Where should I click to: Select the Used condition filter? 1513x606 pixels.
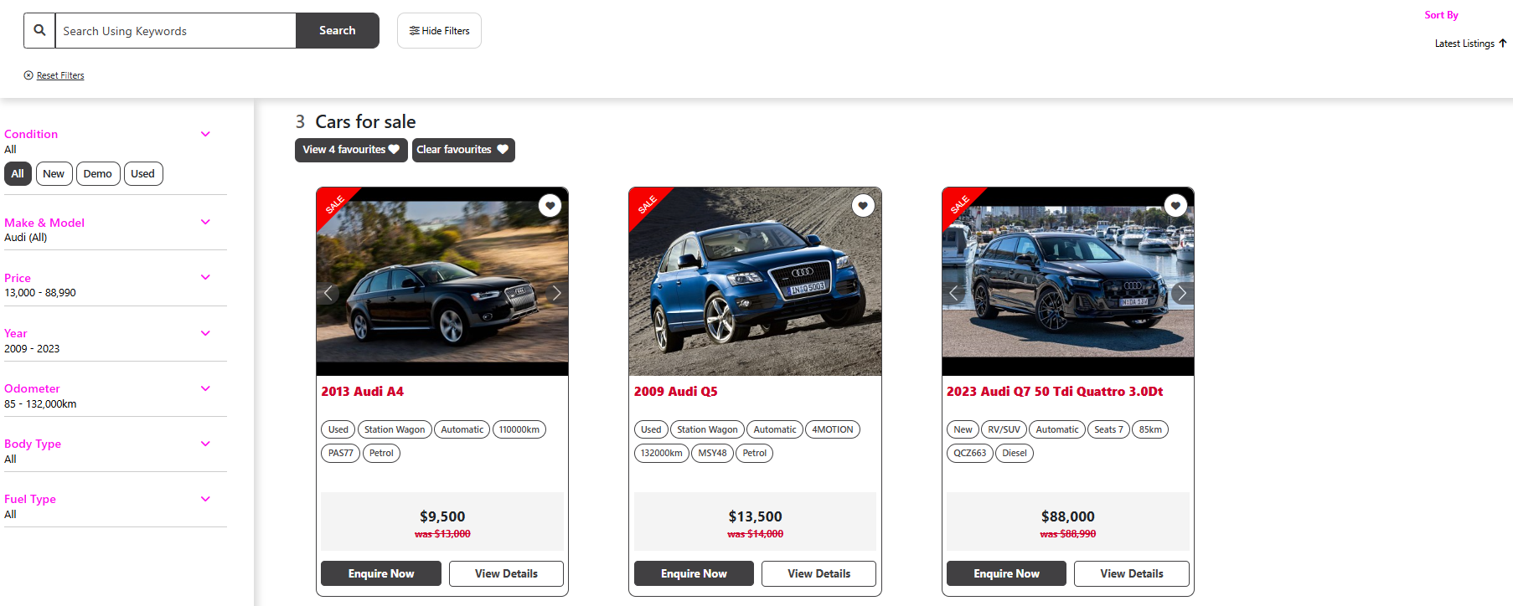click(143, 174)
